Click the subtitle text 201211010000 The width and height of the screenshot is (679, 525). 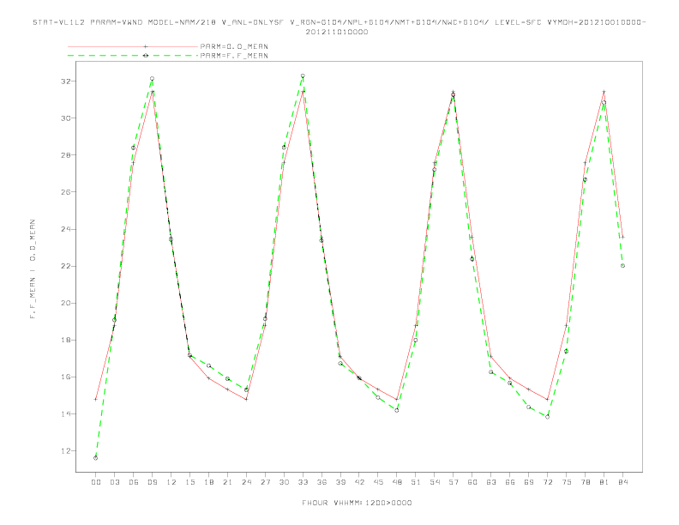pos(337,32)
